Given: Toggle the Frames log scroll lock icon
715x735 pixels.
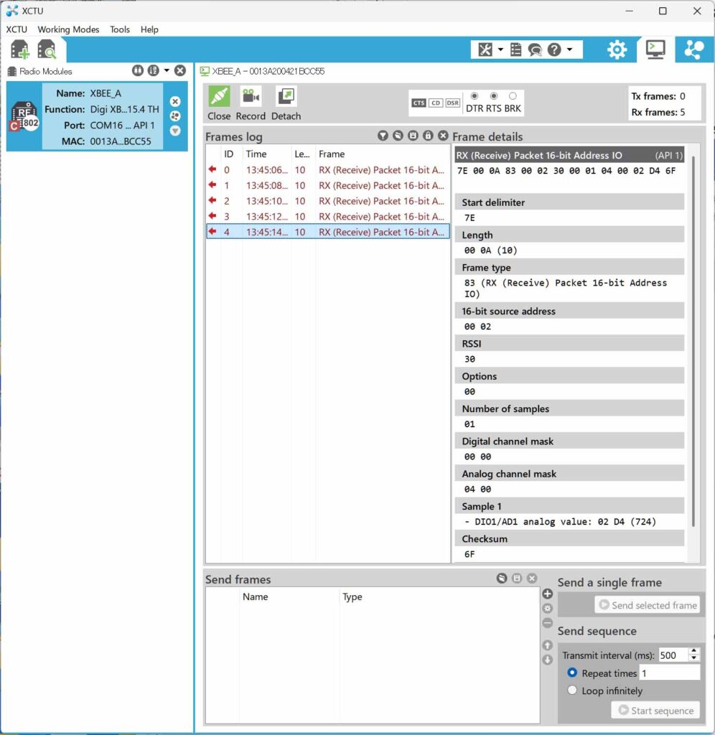Looking at the screenshot, I should point(428,136).
